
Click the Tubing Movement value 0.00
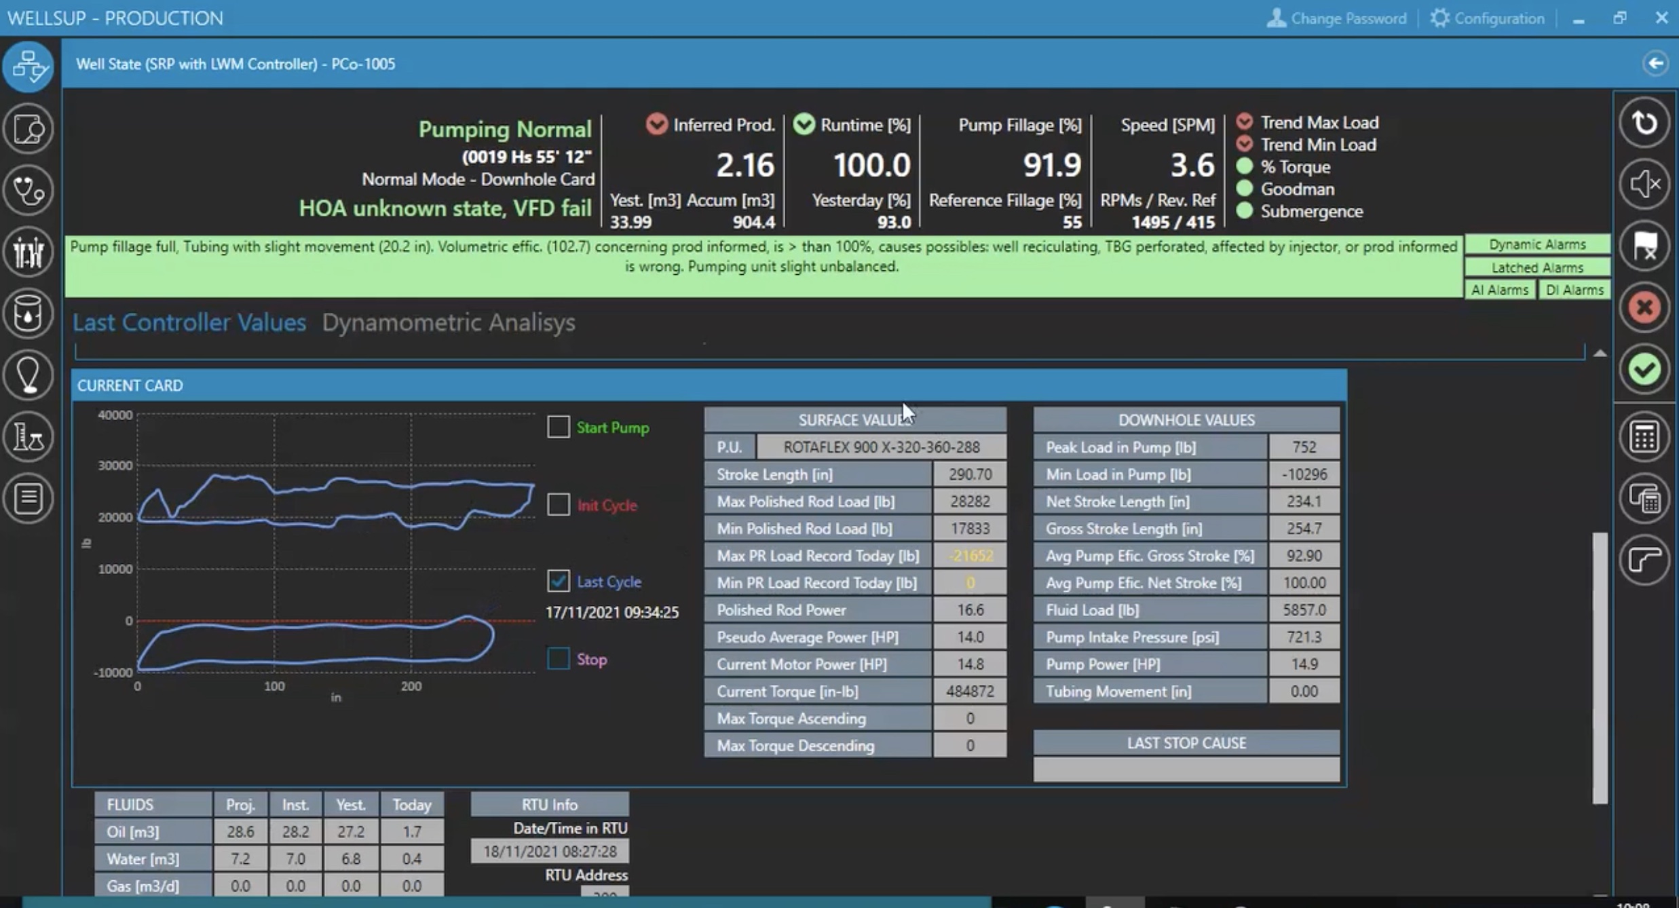(1304, 692)
